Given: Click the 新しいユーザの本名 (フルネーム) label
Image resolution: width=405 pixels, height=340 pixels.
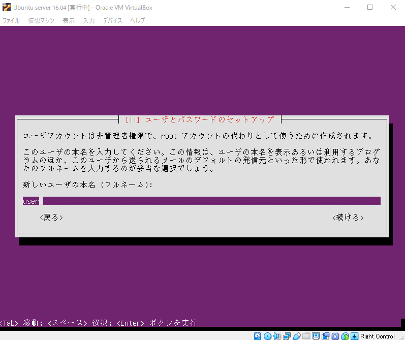Looking at the screenshot, I should (87, 184).
